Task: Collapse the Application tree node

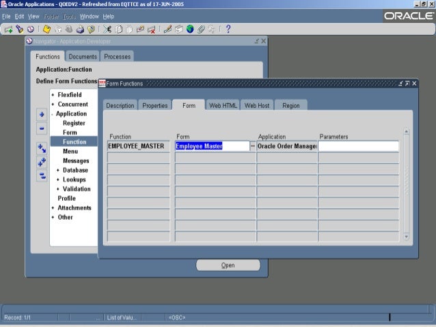Action: 53,113
